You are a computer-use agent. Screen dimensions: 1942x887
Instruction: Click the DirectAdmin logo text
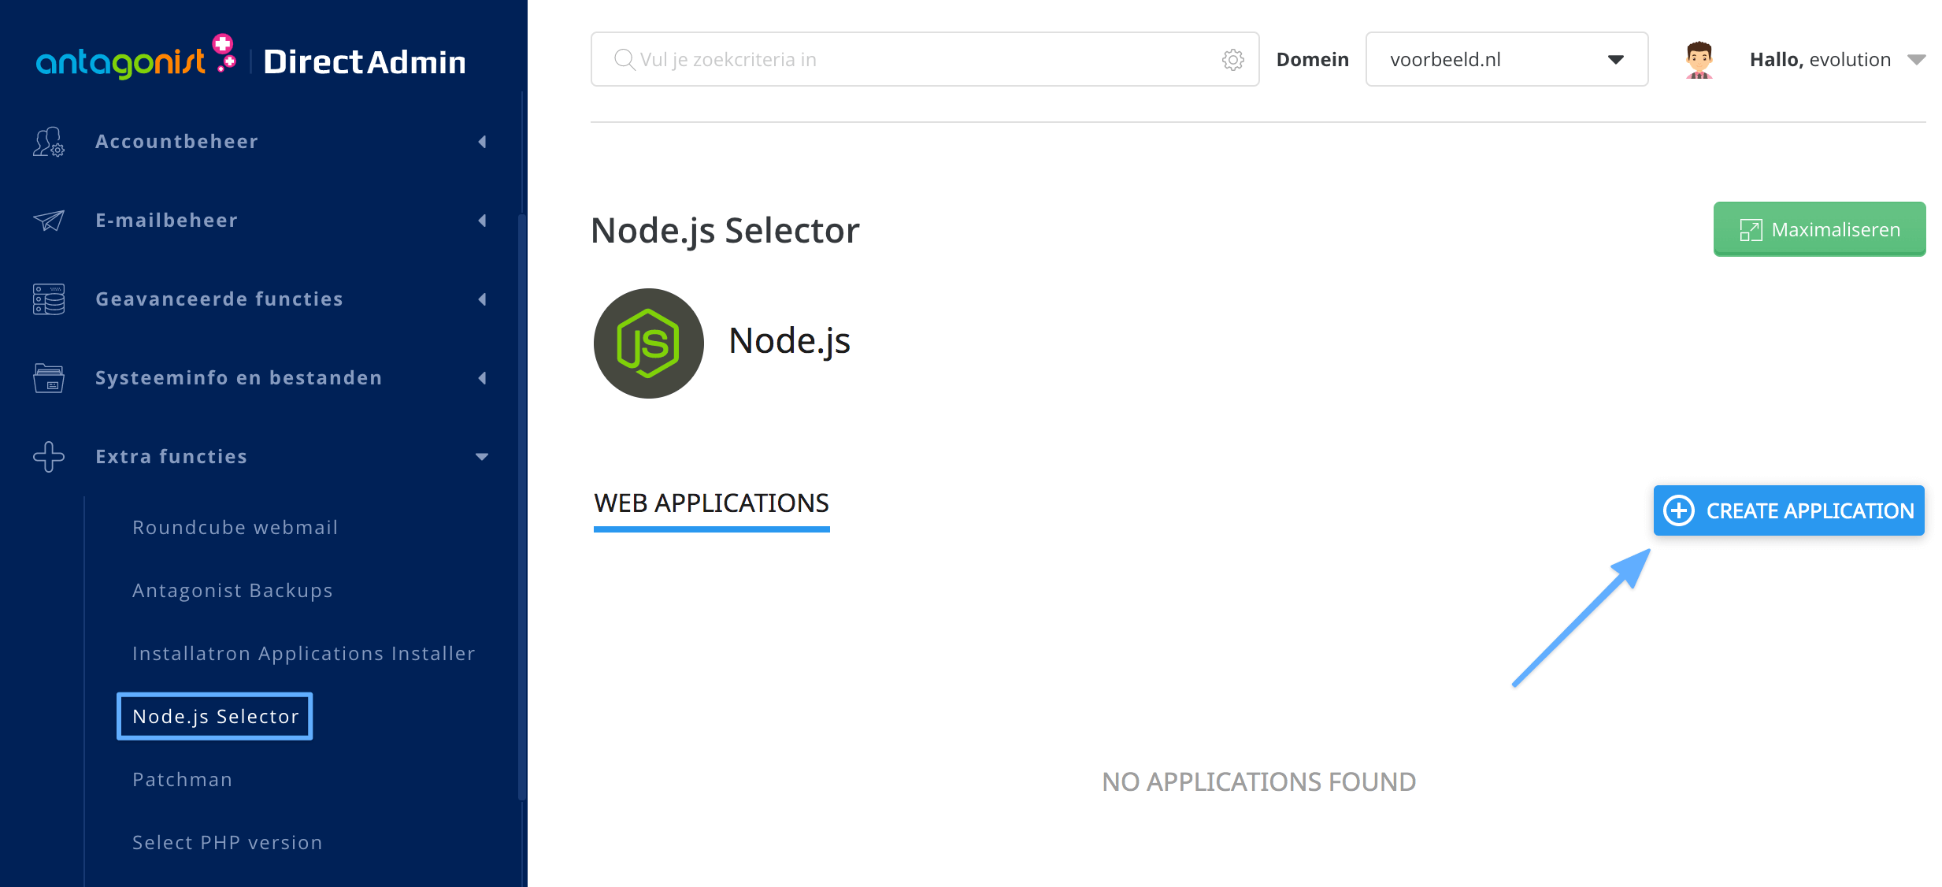365,62
